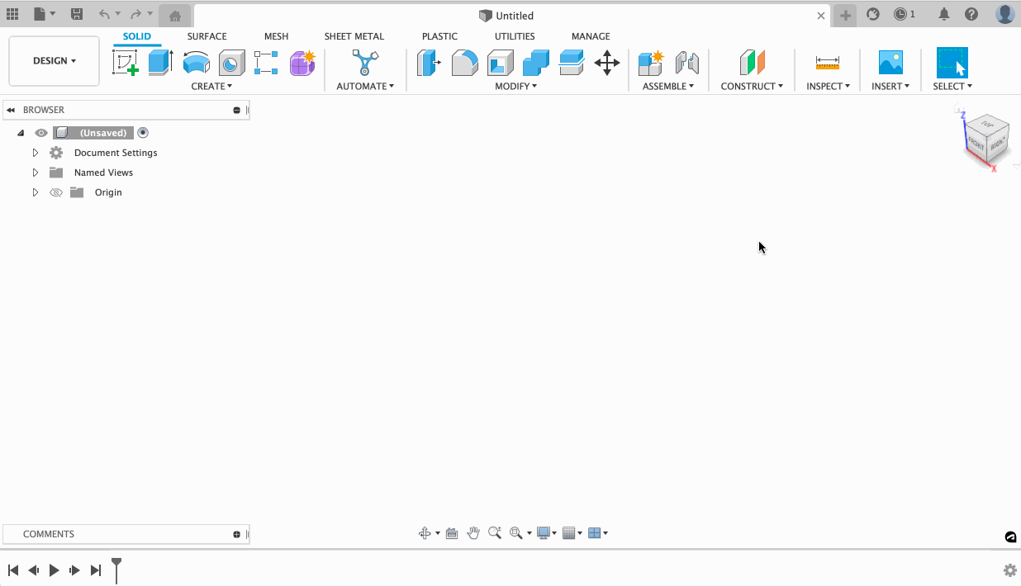This screenshot has width=1021, height=586.
Task: Switch to the SHEET METAL tab
Action: pyautogui.click(x=354, y=36)
